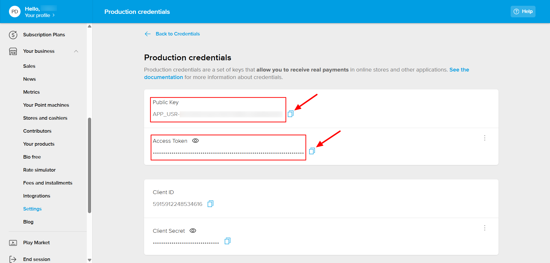The width and height of the screenshot is (550, 263).
Task: Open Access Token three-dot options menu
Action: click(485, 138)
